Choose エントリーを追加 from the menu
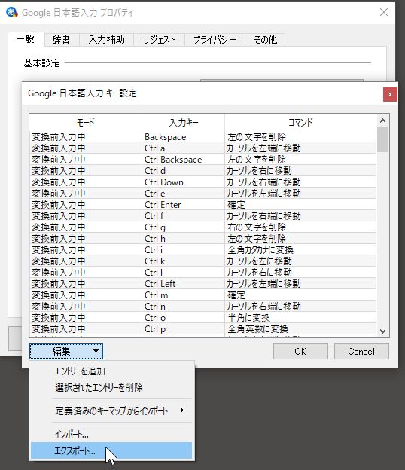 point(111,371)
